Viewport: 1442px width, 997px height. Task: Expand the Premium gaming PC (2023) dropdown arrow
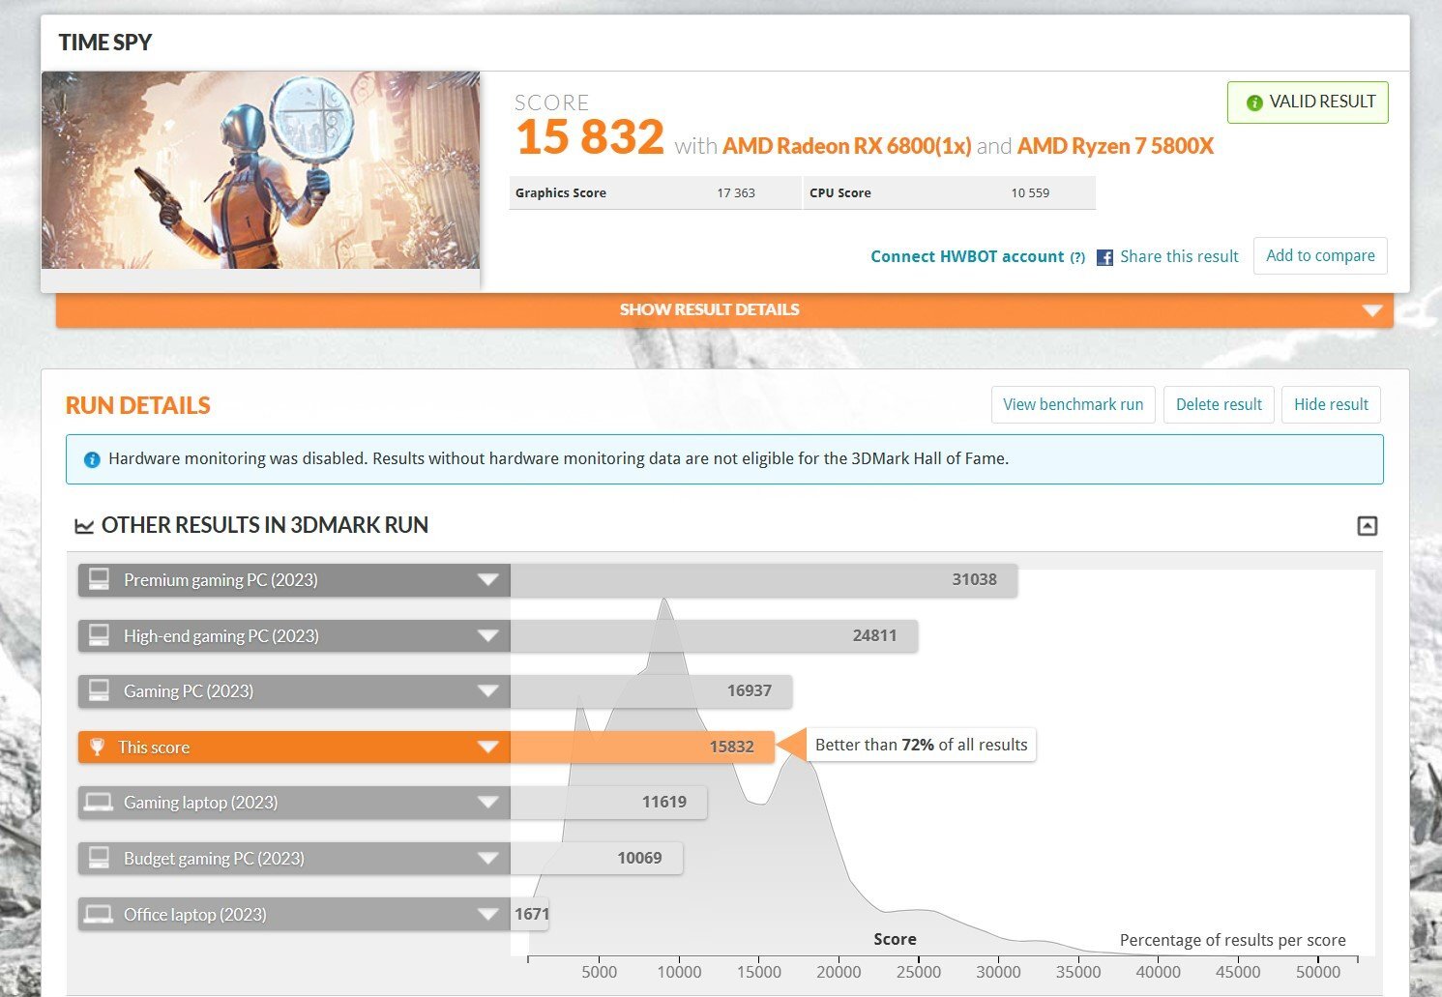coord(487,580)
